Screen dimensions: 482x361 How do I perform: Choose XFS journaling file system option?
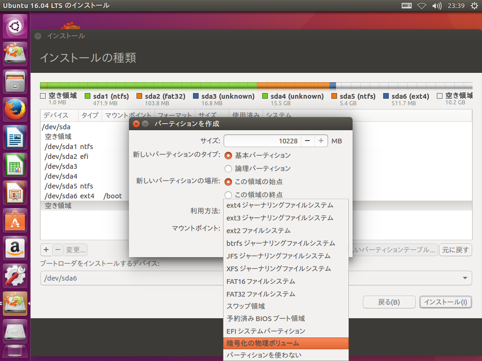pyautogui.click(x=286, y=269)
